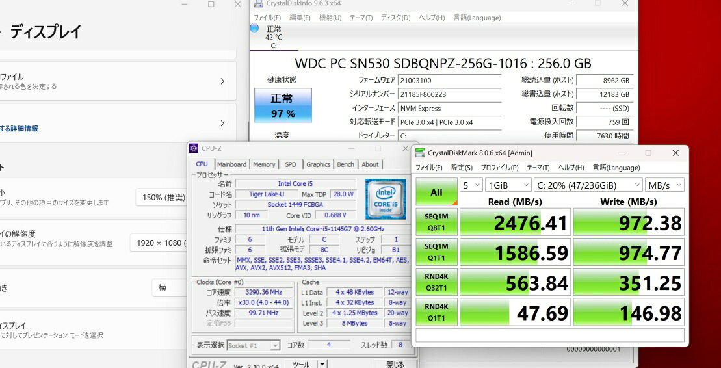
Task: Open the test count dropdown showing 5
Action: pyautogui.click(x=470, y=185)
